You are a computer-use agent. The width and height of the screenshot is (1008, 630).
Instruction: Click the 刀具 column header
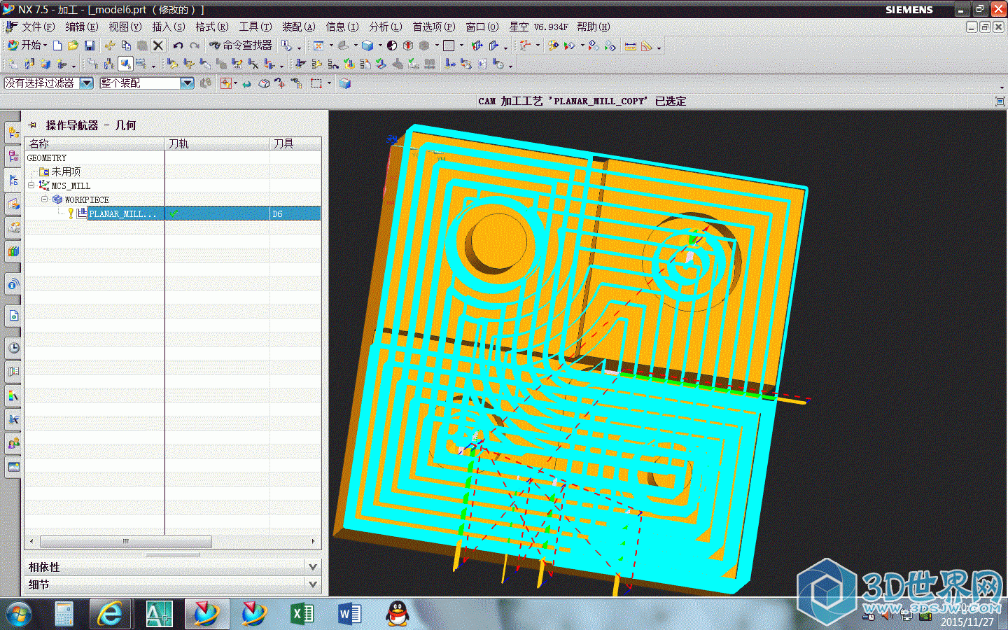click(295, 143)
